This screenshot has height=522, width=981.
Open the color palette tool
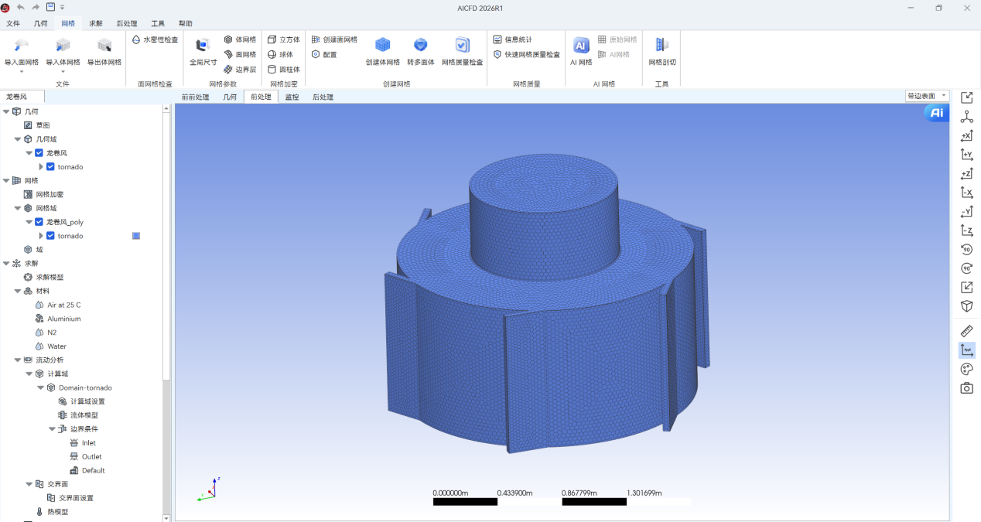[966, 370]
